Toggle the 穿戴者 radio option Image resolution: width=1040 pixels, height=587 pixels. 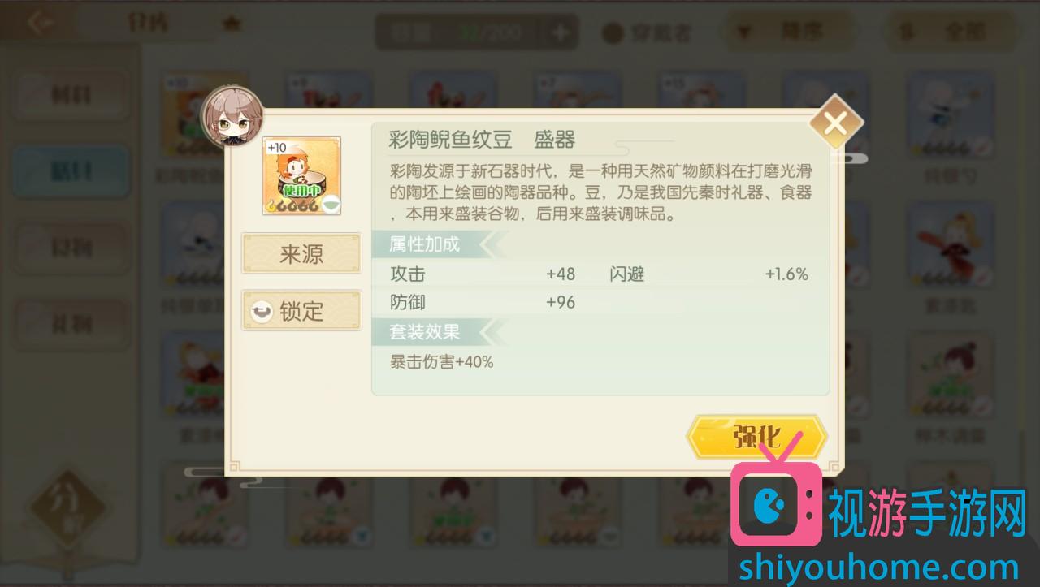(x=648, y=33)
